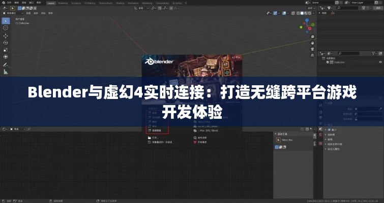Switch to the UV Editing workspace tab

90,3
